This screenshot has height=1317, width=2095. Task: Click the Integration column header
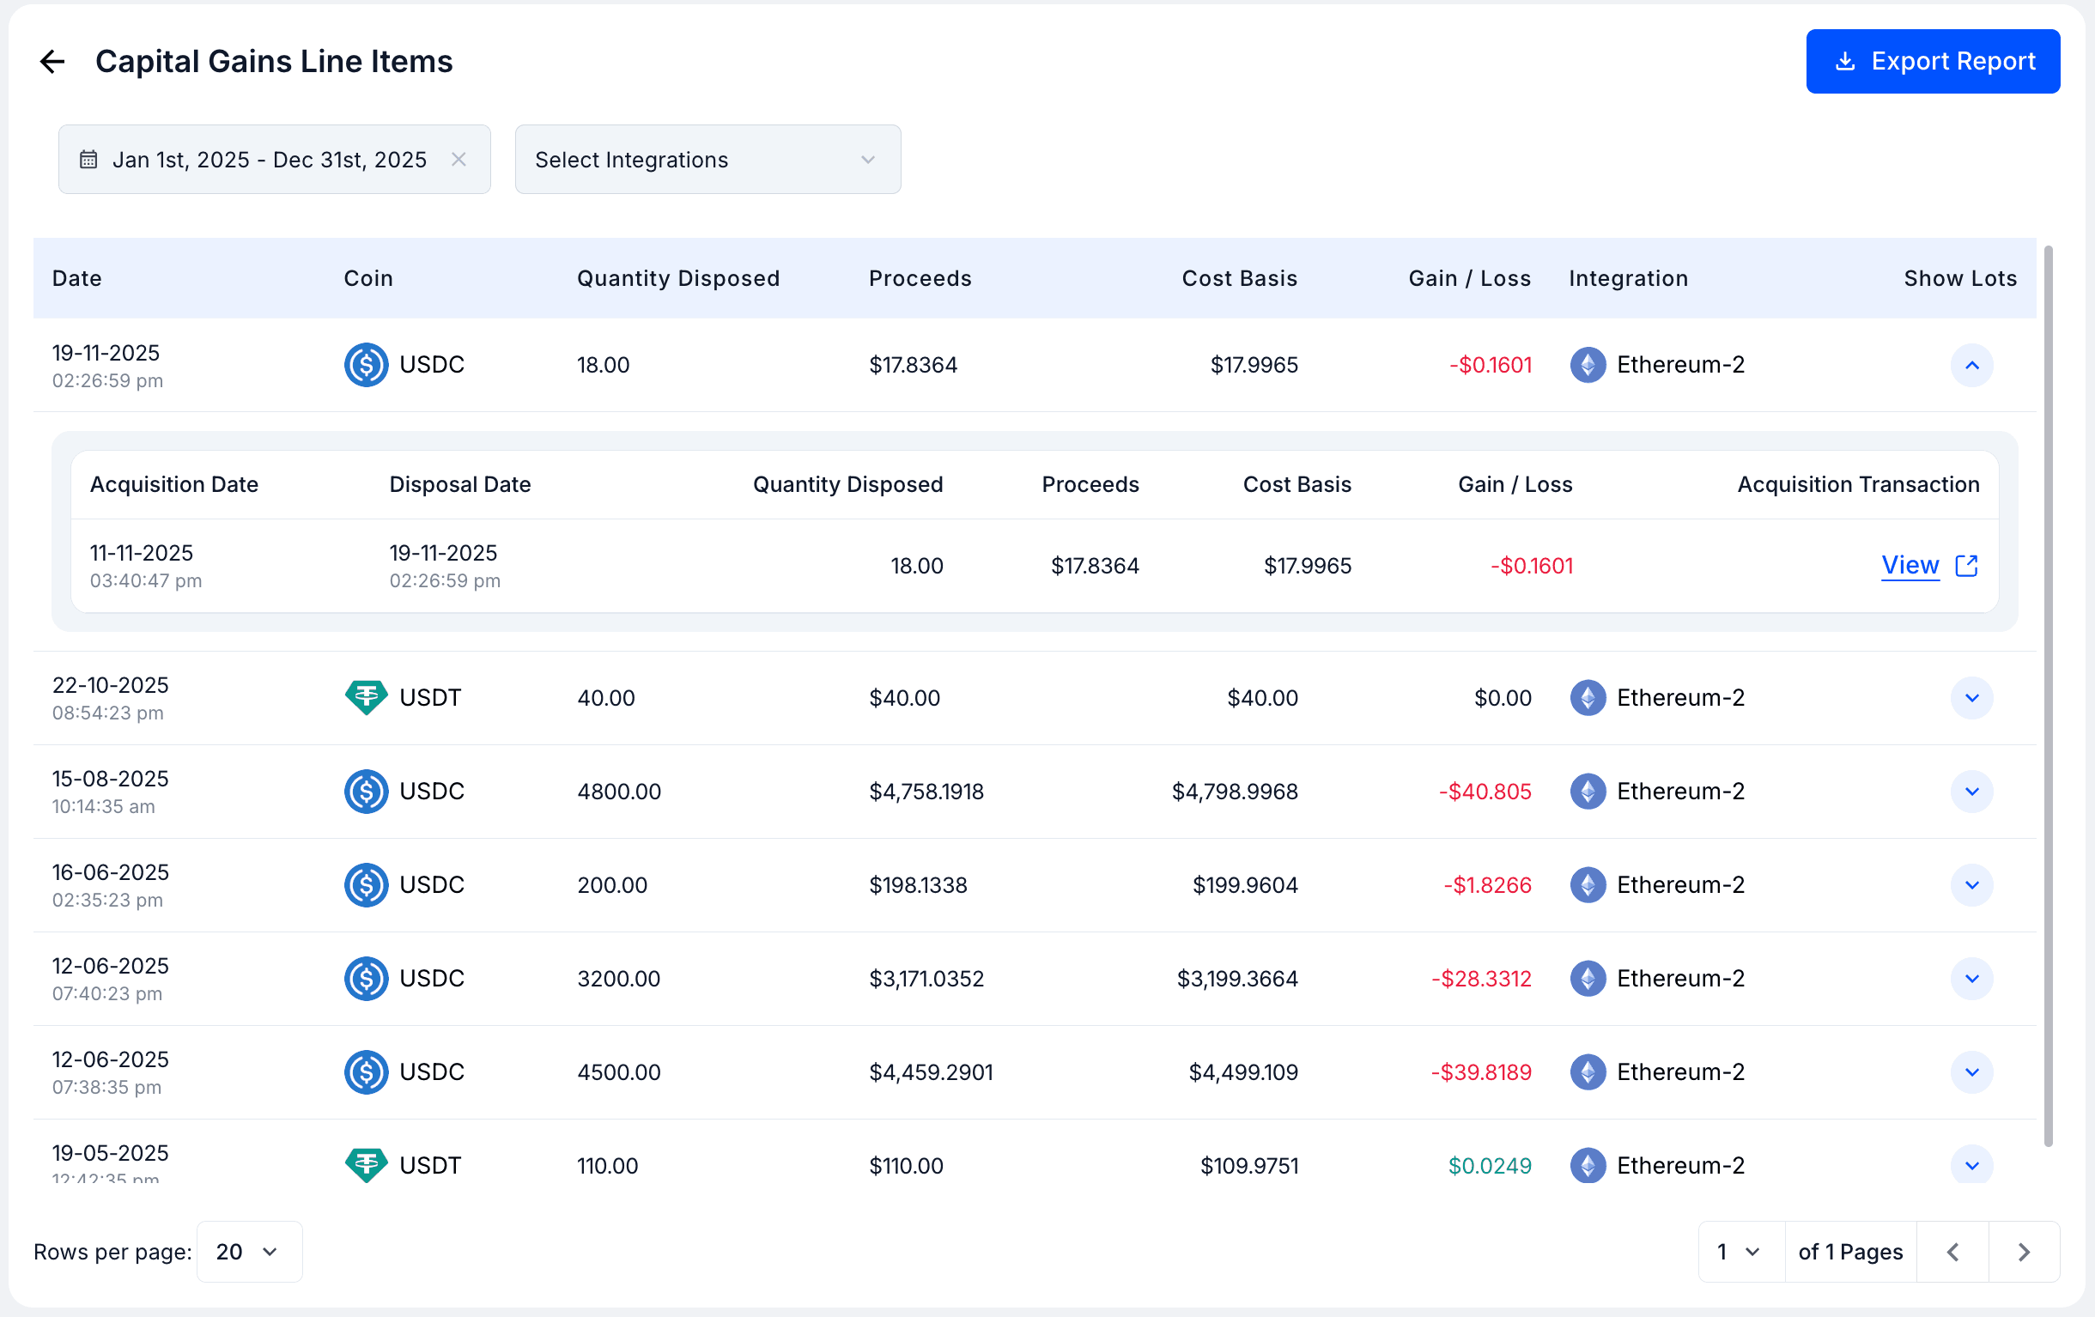pyautogui.click(x=1628, y=278)
